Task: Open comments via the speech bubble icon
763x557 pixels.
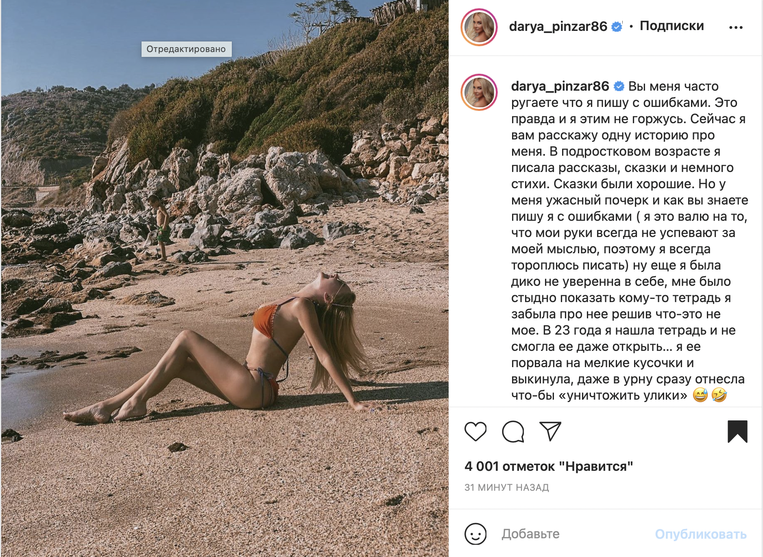Action: [x=513, y=431]
